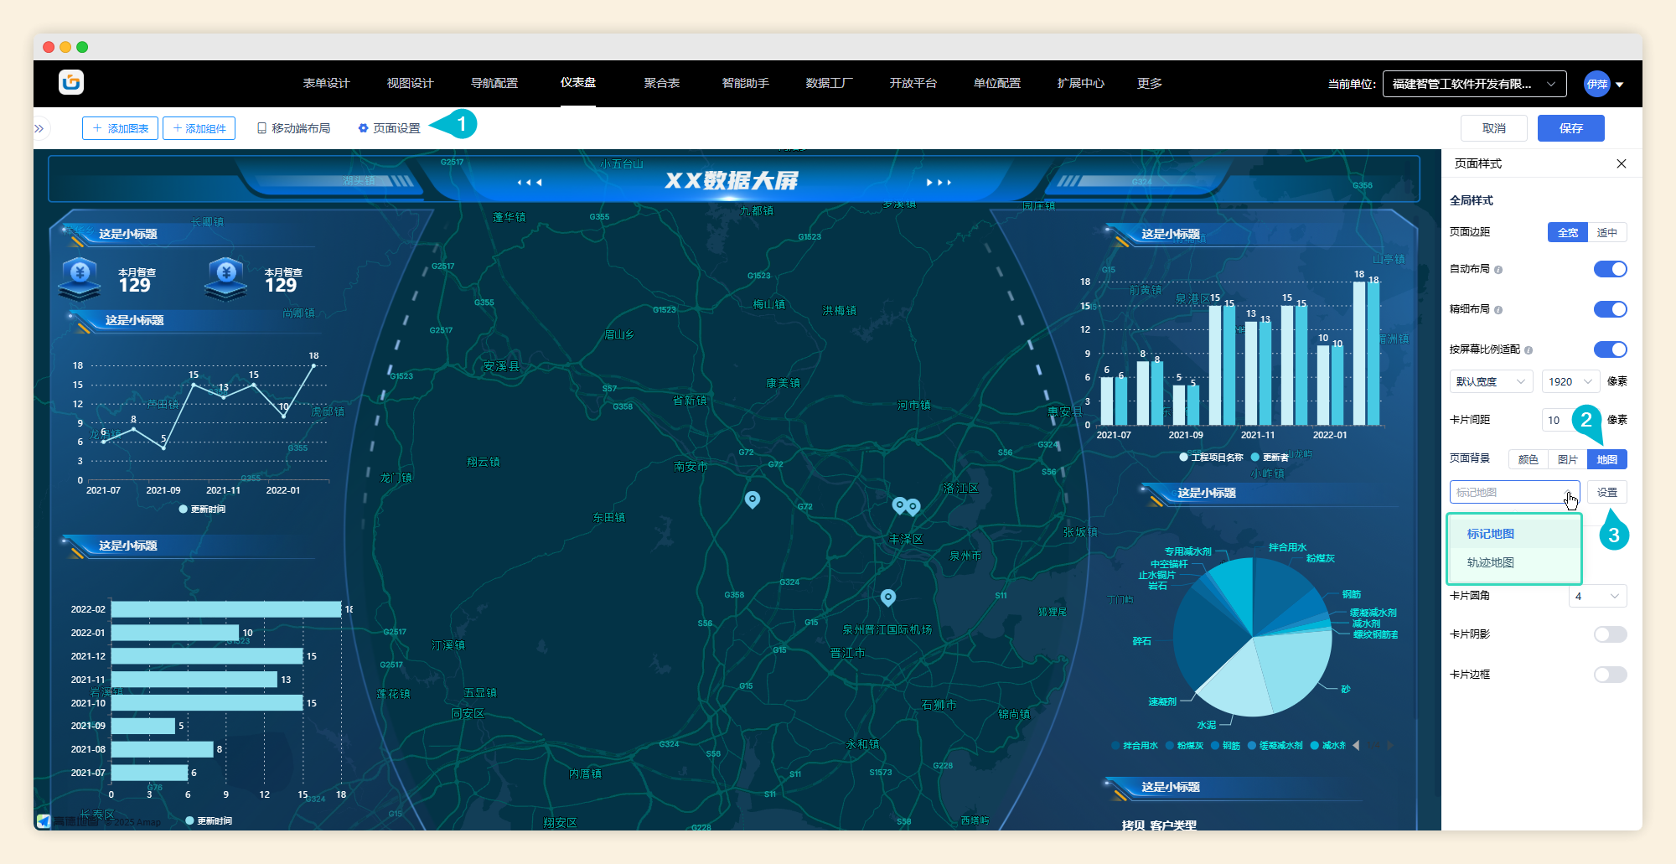Viewport: 1676px width, 864px height.
Task: Click the 精细布局 info icon
Action: (x=1498, y=310)
